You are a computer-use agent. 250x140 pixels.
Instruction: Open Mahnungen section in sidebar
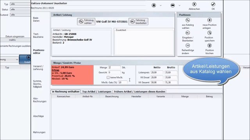[39, 132]
